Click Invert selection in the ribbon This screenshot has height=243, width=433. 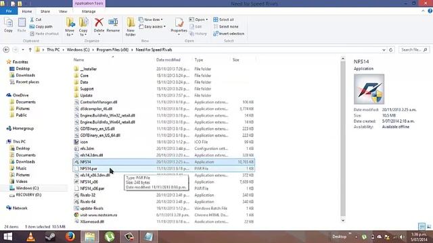pos(229,34)
